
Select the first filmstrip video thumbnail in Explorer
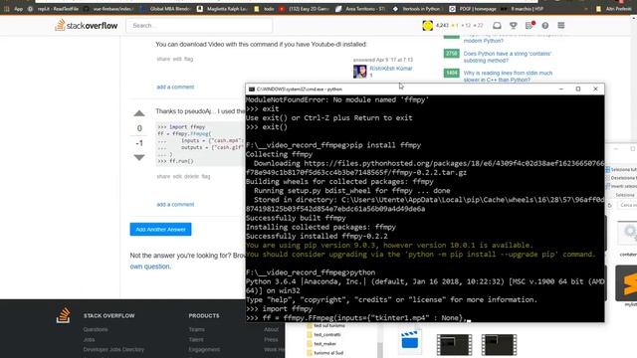[454, 345]
